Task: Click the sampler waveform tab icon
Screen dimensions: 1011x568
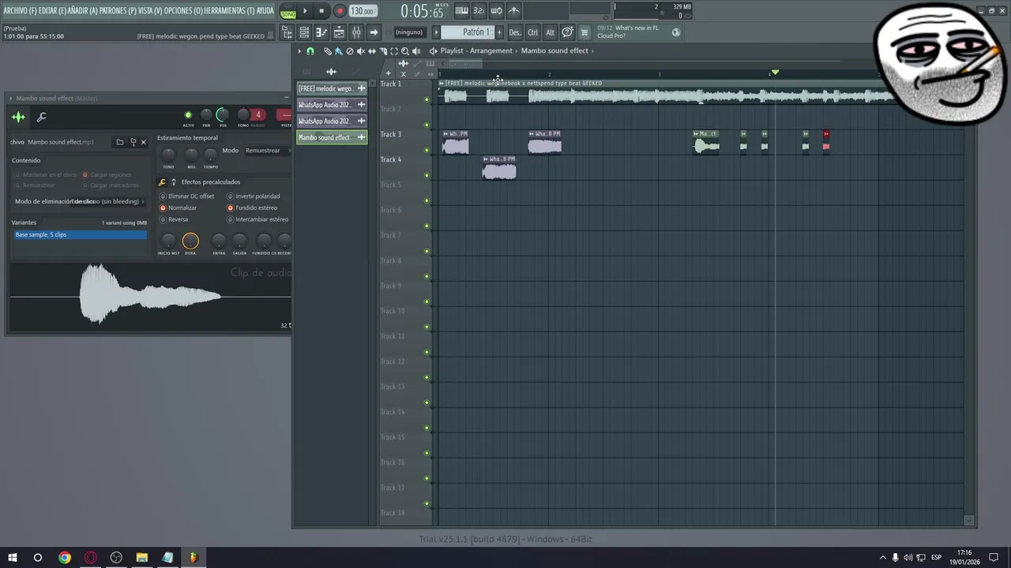Action: 18,118
